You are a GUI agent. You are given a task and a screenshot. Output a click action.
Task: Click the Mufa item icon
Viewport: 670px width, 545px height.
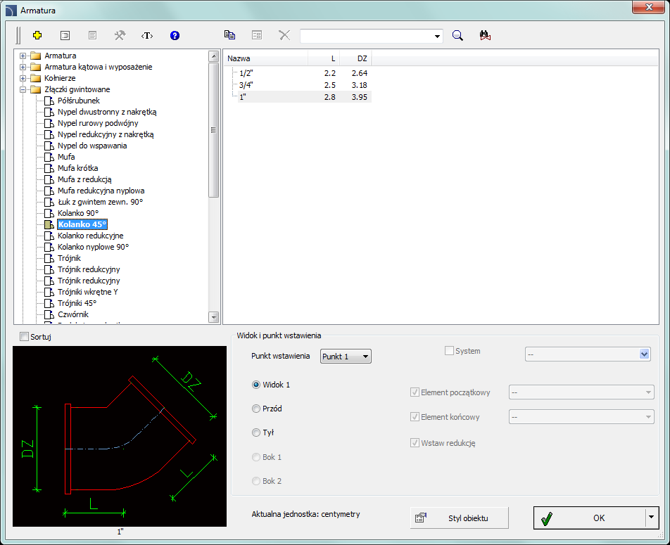49,157
